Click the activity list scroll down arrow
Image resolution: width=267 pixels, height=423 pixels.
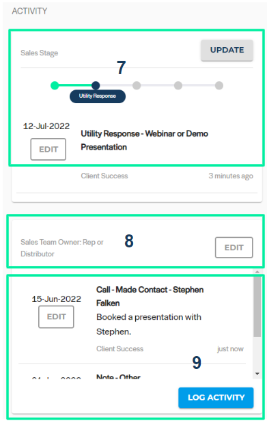[x=257, y=374]
